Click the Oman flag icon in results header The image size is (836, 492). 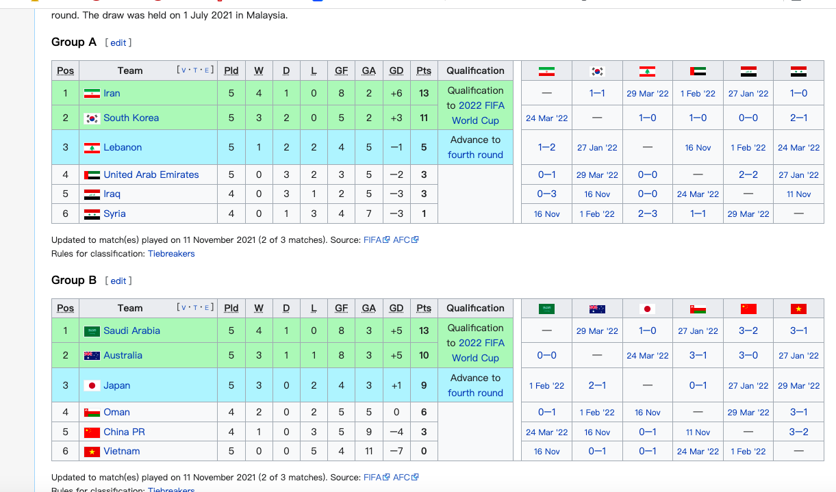[698, 308]
